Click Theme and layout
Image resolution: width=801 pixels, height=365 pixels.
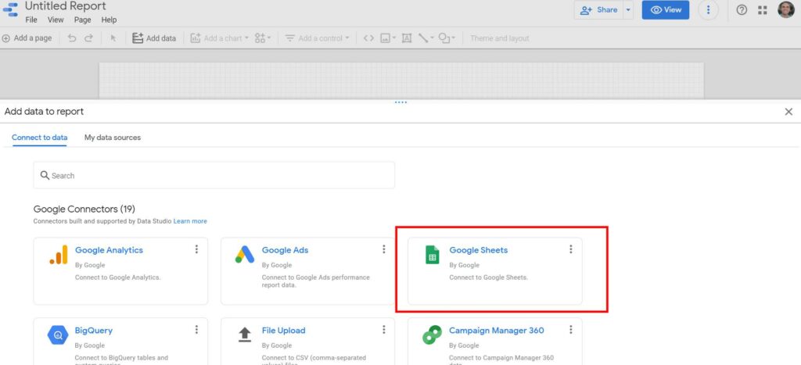pyautogui.click(x=500, y=38)
